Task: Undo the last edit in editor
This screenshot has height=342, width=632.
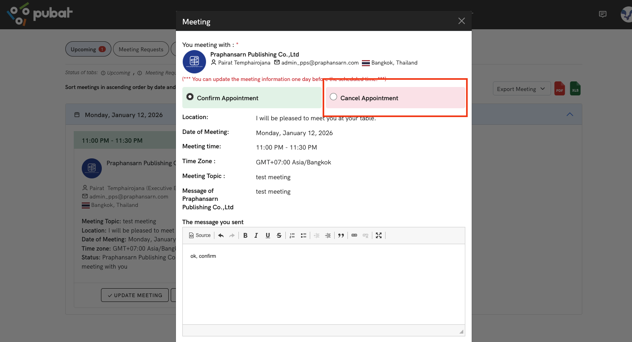Action: 221,235
